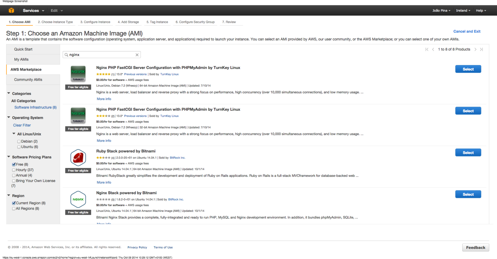The height and width of the screenshot is (259, 497).
Task: Click star rating of first Nginx PHP listing
Action: (103, 74)
